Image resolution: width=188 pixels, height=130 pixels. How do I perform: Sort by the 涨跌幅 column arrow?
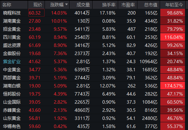point(66,4)
